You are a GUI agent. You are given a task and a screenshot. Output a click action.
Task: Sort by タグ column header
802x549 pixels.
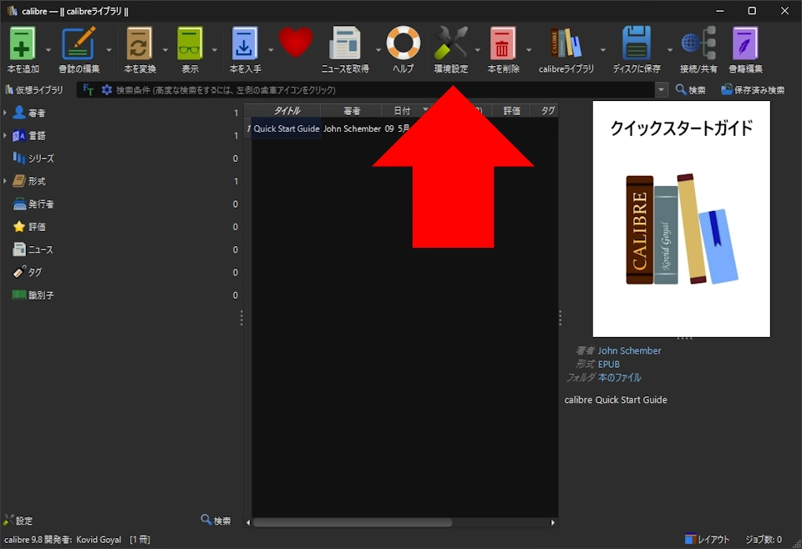tap(546, 110)
